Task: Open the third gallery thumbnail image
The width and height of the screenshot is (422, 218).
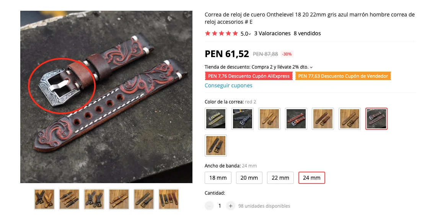Action: click(94, 199)
